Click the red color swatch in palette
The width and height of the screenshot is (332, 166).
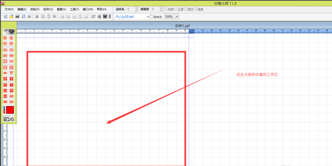point(10,110)
